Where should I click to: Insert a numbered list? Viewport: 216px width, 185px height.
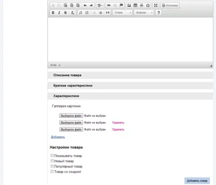point(80,13)
